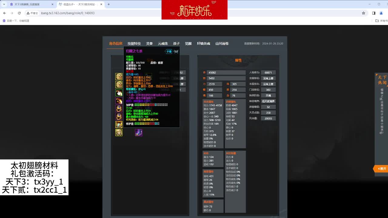The height and width of the screenshot is (218, 388).
Task: Click the 人祸 15% stat line
Action: tap(209, 195)
